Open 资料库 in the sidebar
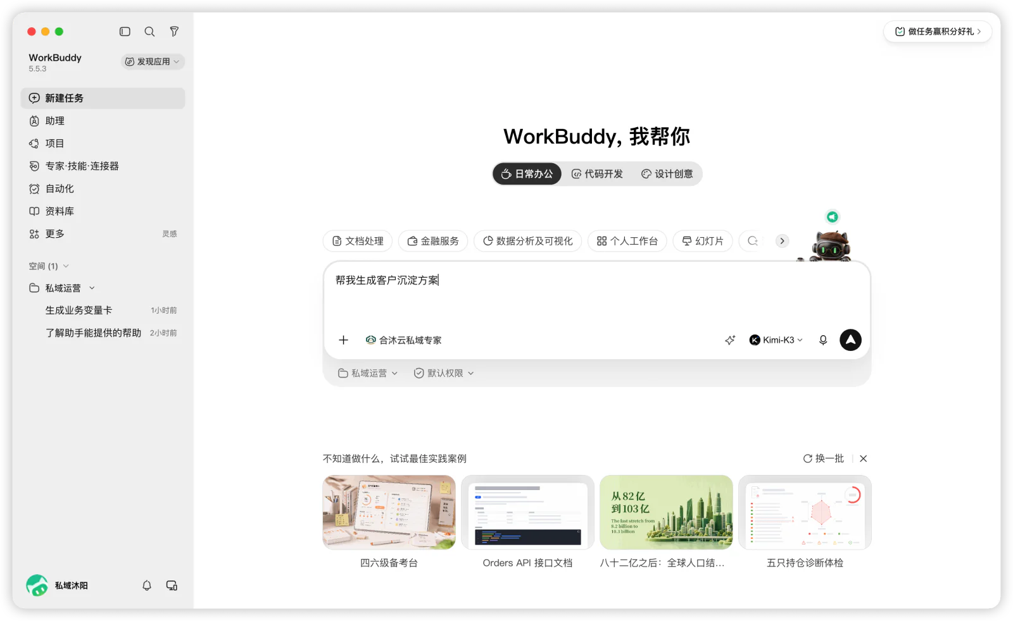Screen dimensions: 1013x621 click(x=103, y=211)
